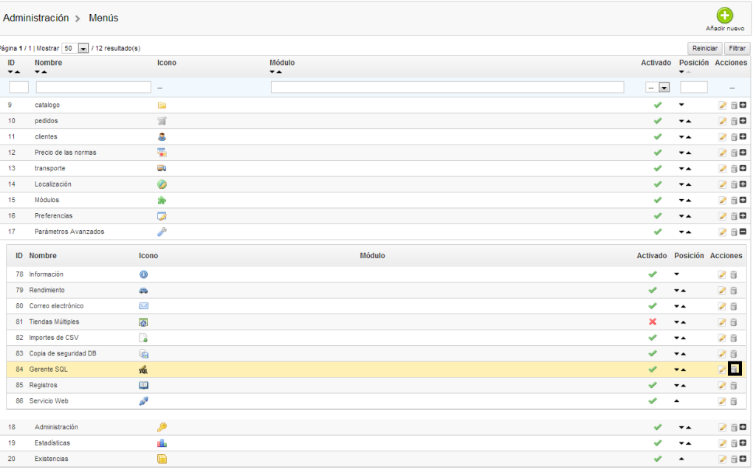Edit the Existencias menu entry
The width and height of the screenshot is (756, 472).
click(723, 459)
